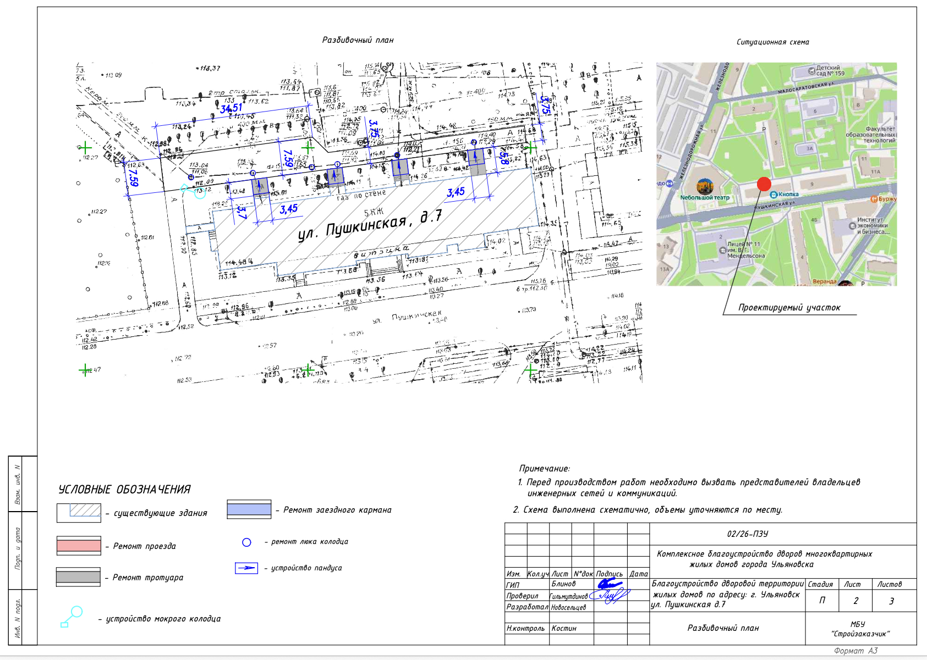
Task: Select the Лицей № 11 map icon
Action: click(x=723, y=250)
